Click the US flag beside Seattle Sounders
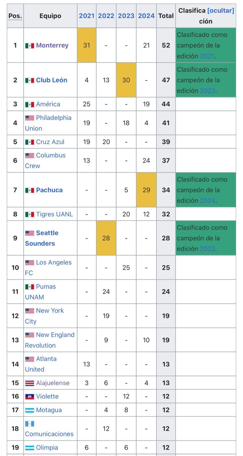 (x=30, y=233)
